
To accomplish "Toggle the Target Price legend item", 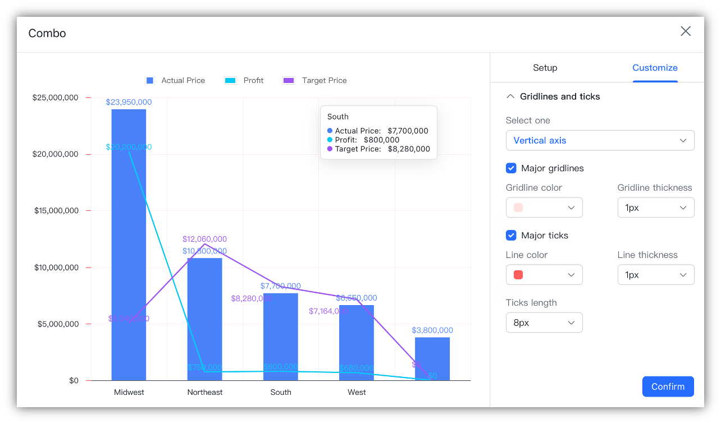I will tap(314, 80).
